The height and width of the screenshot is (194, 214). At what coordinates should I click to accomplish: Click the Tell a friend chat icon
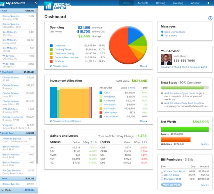pos(162,36)
